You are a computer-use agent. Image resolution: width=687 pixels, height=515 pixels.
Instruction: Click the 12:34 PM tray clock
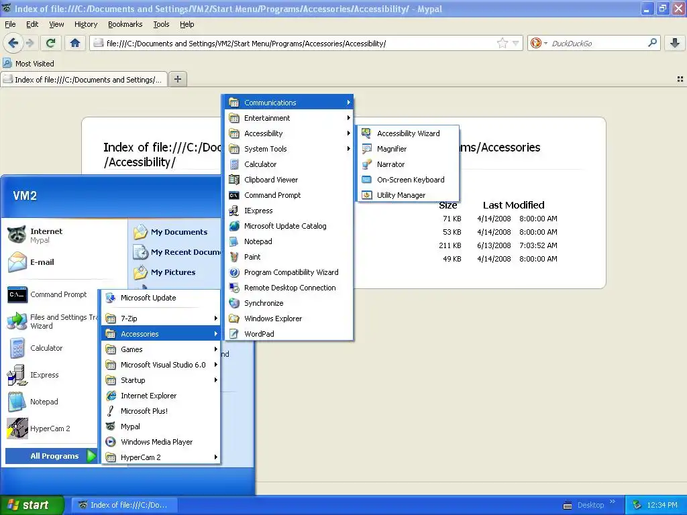pos(662,505)
